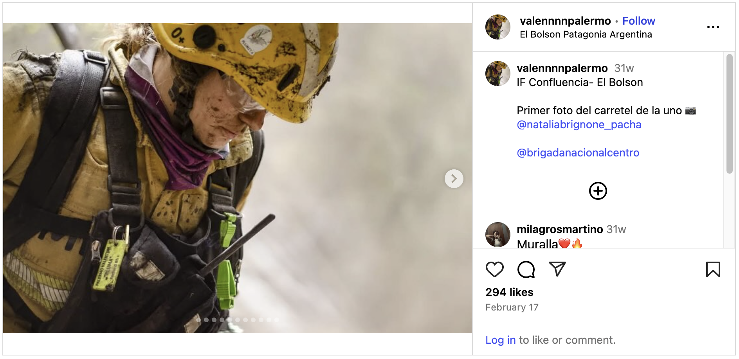Screen dimensions: 739x359
Task: Open the three-dot more options menu
Action: (713, 27)
